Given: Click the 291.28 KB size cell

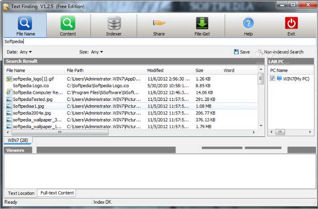Looking at the screenshot, I should pos(205,99).
